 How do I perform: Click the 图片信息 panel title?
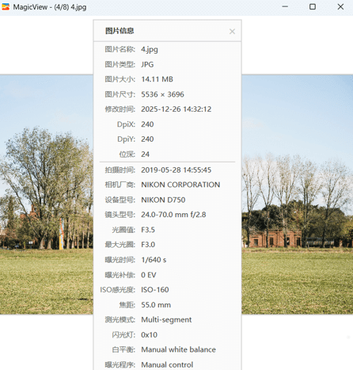click(120, 31)
